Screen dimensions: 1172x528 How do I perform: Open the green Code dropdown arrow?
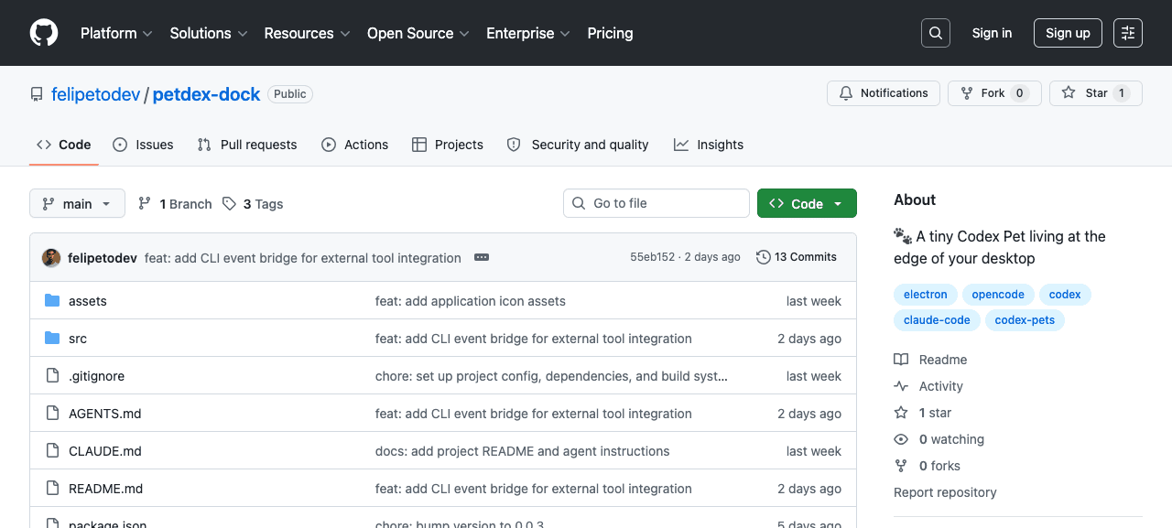(x=838, y=203)
